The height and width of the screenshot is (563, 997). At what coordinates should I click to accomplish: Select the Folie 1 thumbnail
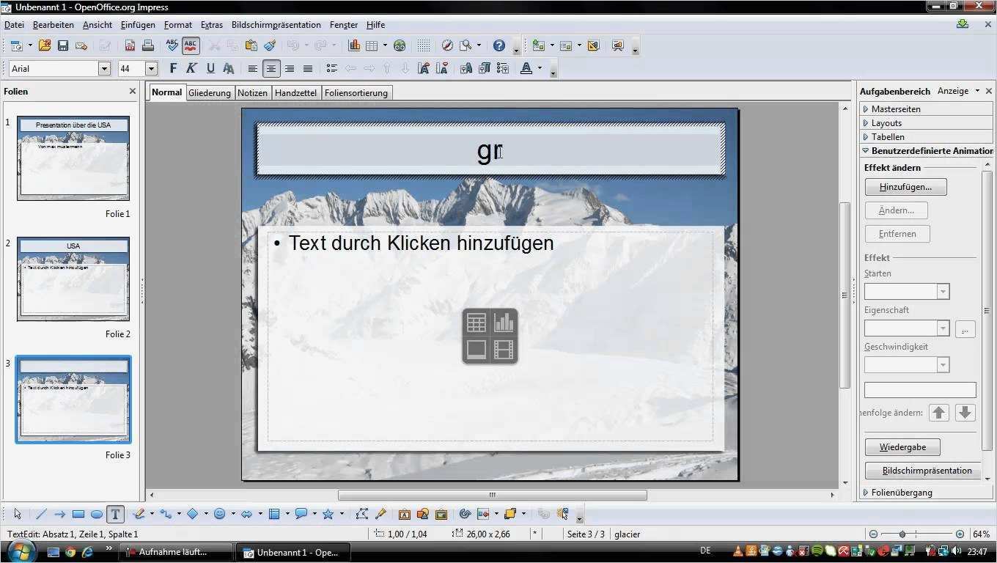coord(73,158)
